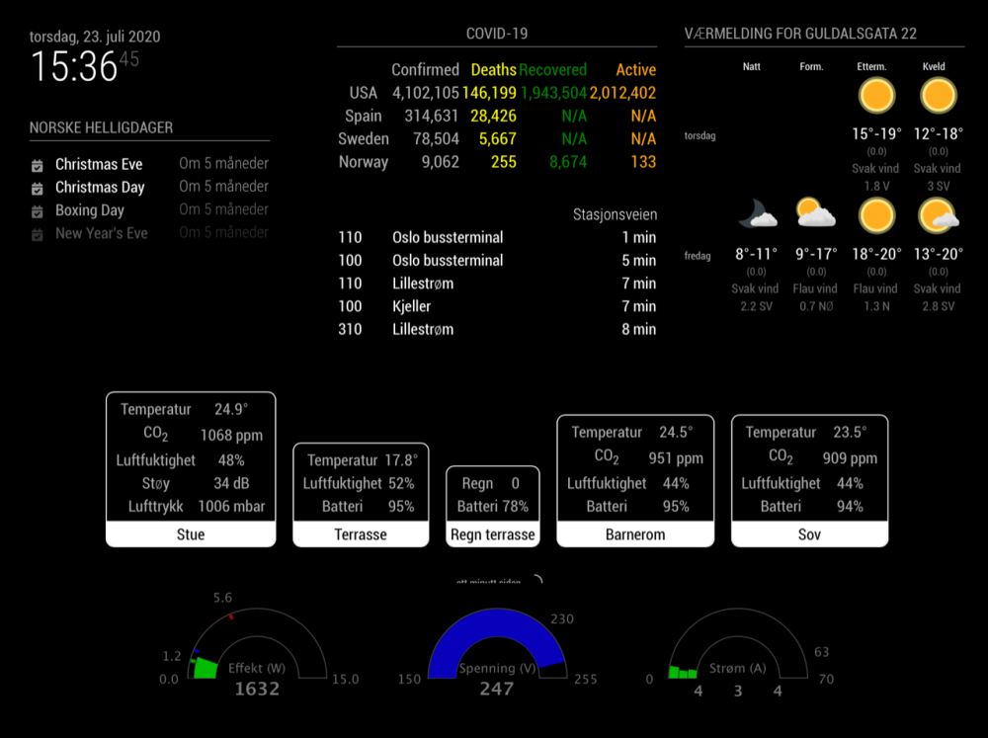Click the sun icon for torsdag Kveld

tap(938, 96)
